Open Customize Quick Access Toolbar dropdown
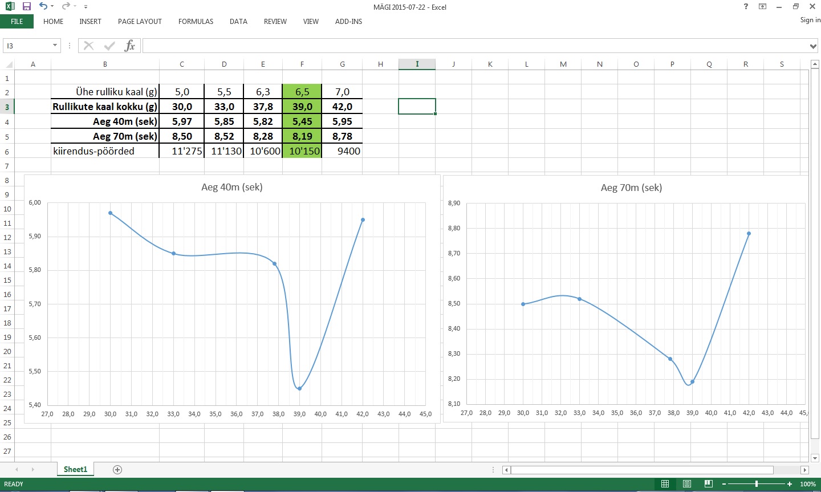Image resolution: width=821 pixels, height=492 pixels. pos(86,7)
